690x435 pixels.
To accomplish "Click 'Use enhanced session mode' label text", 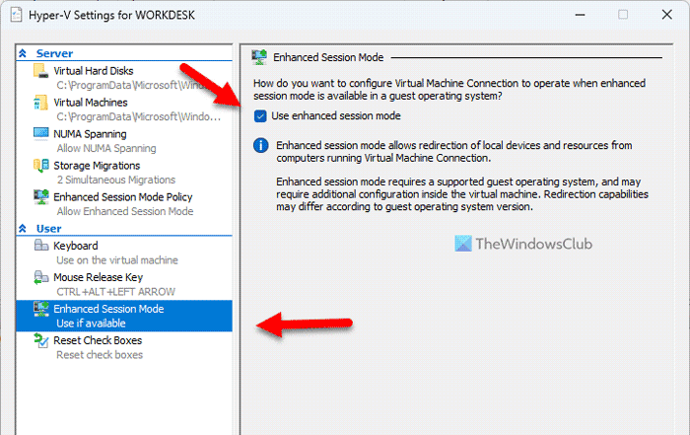I will [336, 115].
